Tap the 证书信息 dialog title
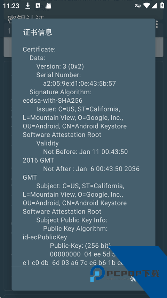This screenshot has height=298, width=167. click(38, 32)
